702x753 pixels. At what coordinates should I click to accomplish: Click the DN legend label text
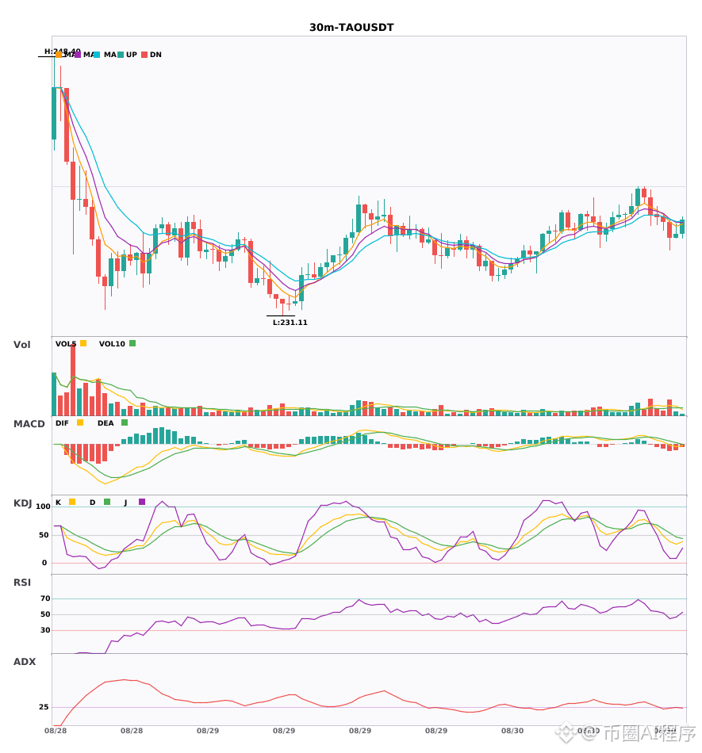pyautogui.click(x=155, y=55)
